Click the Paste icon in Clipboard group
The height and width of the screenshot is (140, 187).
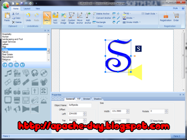7,16
